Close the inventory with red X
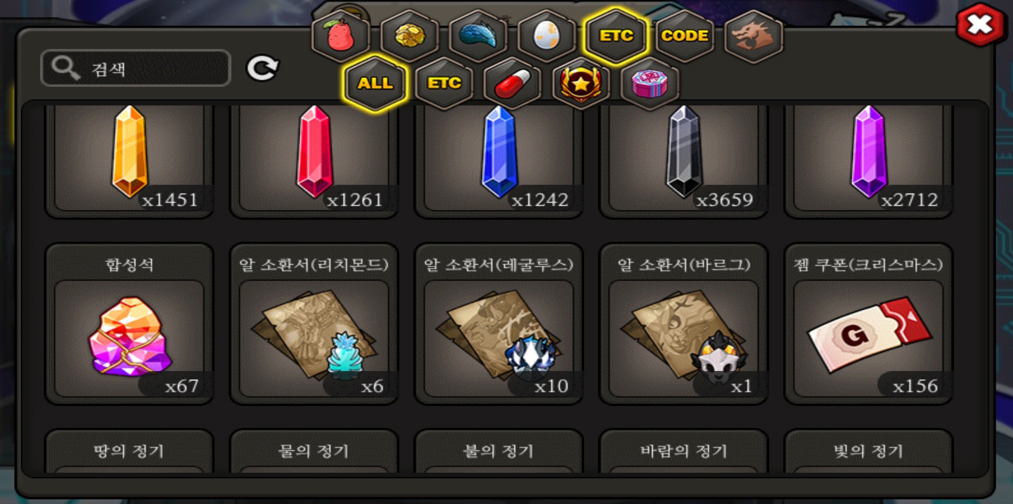Viewport: 1013px width, 504px height. point(980,25)
